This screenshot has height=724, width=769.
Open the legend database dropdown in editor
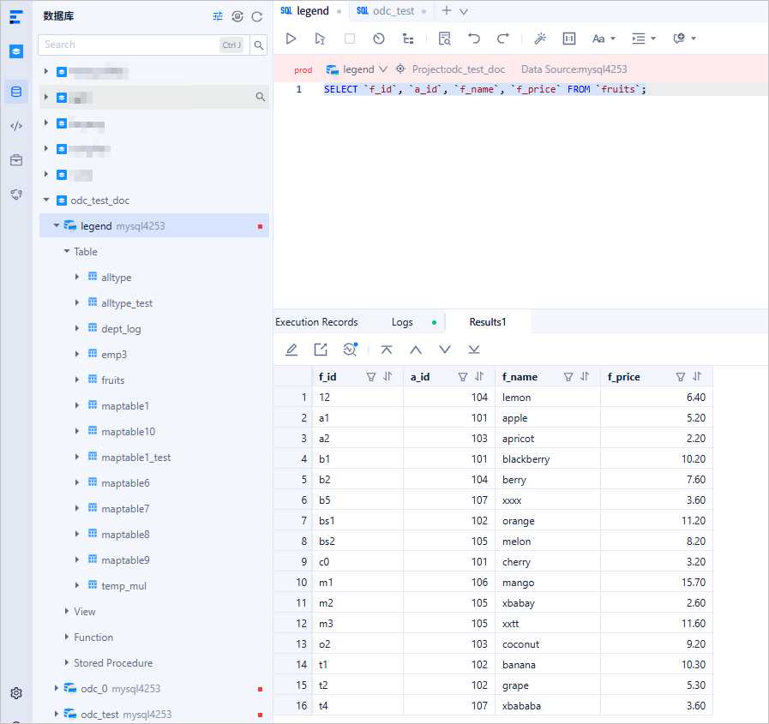pos(358,69)
